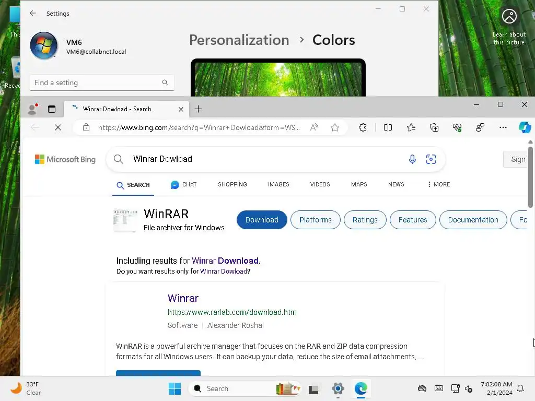Screen dimensions: 535x401
Task: View site information lock icon
Action: (x=86, y=127)
